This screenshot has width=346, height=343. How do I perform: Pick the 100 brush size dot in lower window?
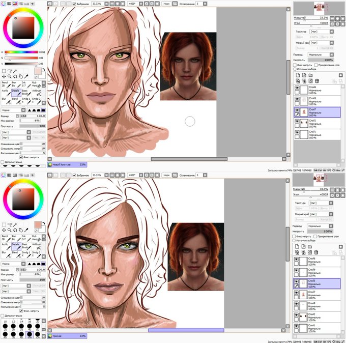30,334
